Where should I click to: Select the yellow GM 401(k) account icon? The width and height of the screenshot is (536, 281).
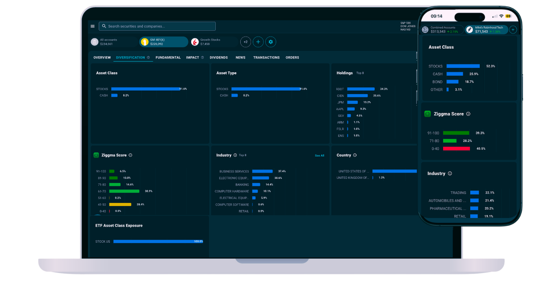[x=145, y=42]
